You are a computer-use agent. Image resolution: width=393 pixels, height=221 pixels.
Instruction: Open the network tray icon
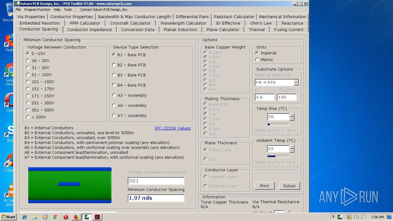[349, 217]
